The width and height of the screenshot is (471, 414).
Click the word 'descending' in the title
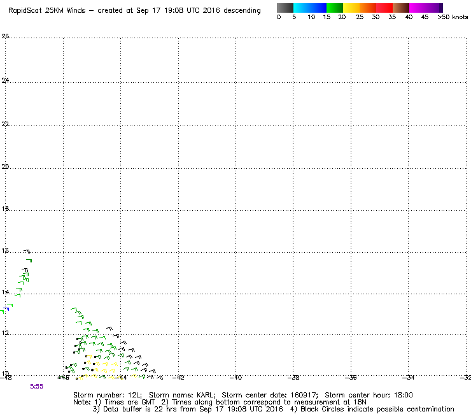[242, 11]
